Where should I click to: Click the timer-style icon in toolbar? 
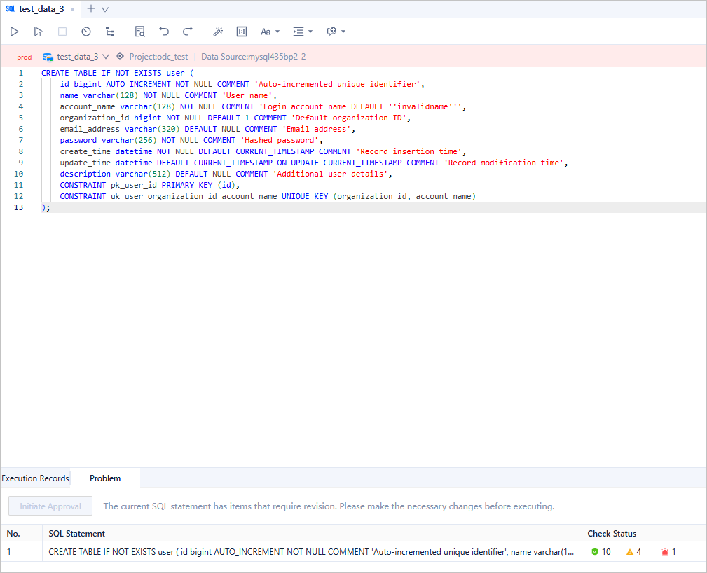86,32
